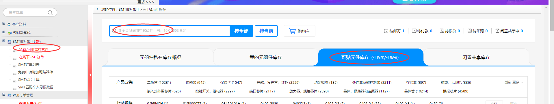This screenshot has width=554, height=104.
Task: Filter by 处理器及微控制器 (3211)
Action: (x=372, y=83)
